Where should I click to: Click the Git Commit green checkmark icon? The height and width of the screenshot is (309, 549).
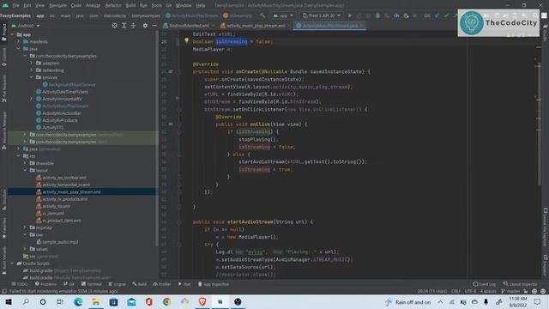click(x=446, y=15)
